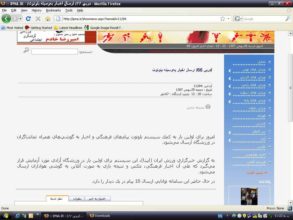This screenshot has width=293, height=220.
Task: Select the نظرات comments tab
Action: [x=77, y=199]
